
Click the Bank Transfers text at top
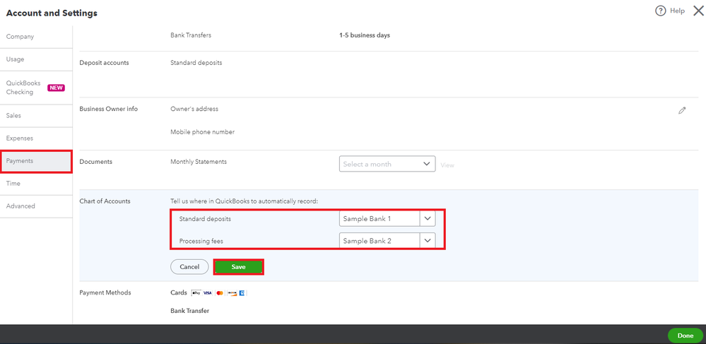(191, 35)
